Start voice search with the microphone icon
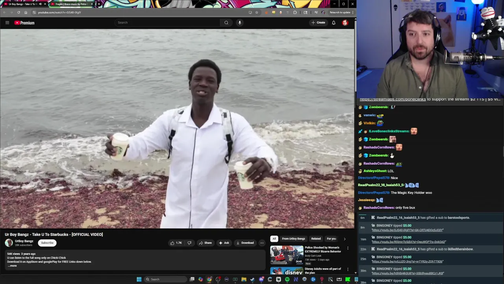Viewport: 504px width, 284px height. (x=239, y=22)
